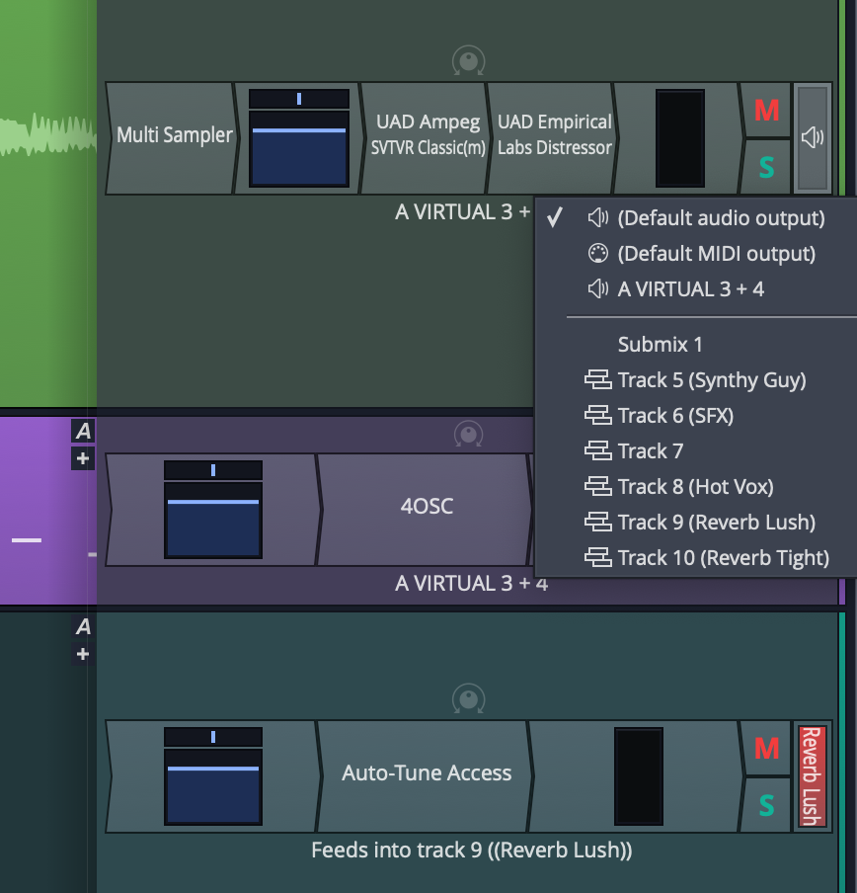Click the pan knob above the 4OSC track
The image size is (857, 893).
pos(468,434)
